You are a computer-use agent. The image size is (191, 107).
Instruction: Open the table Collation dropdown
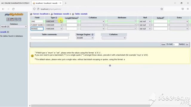coord(114,38)
